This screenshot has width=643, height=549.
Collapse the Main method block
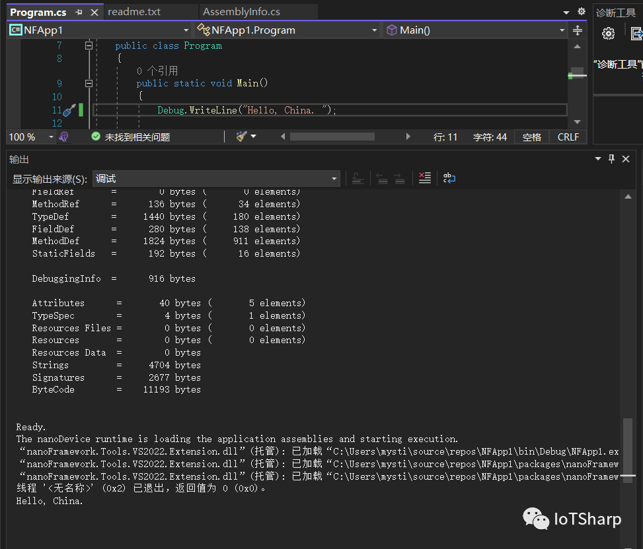89,84
